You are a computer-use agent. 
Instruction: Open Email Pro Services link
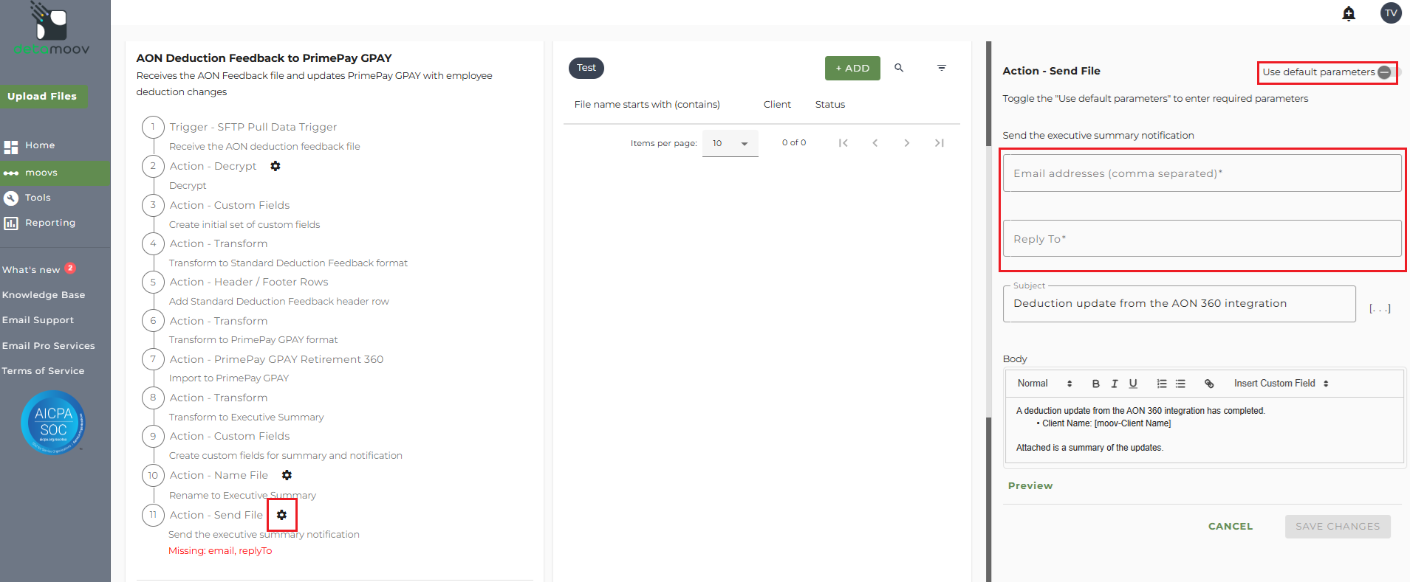pyautogui.click(x=49, y=346)
